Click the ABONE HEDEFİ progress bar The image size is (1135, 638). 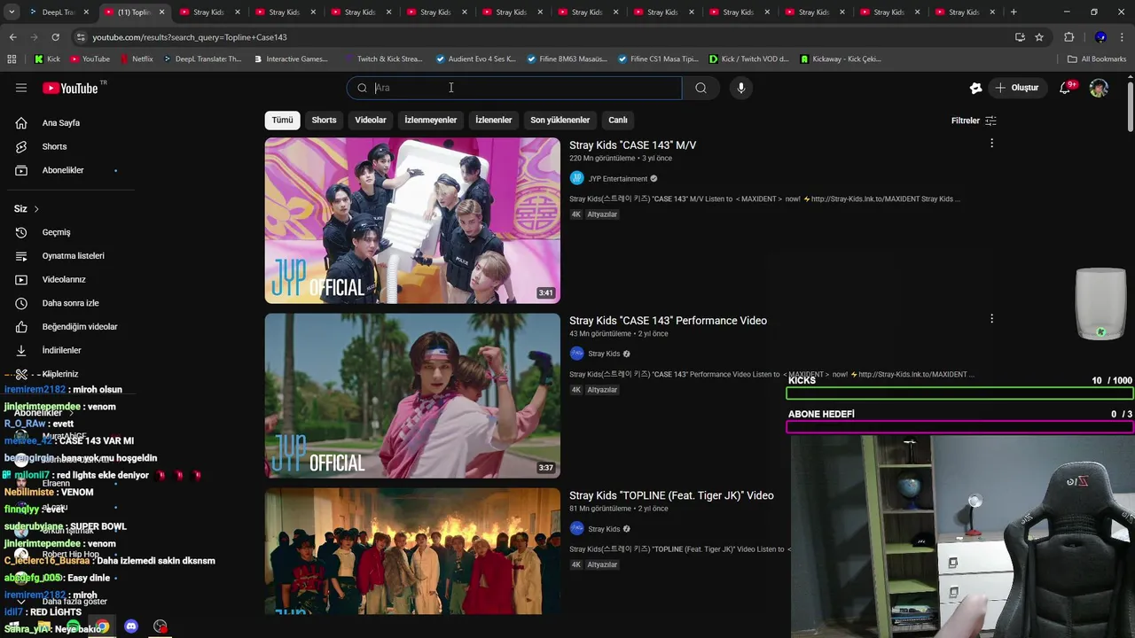coord(959,427)
